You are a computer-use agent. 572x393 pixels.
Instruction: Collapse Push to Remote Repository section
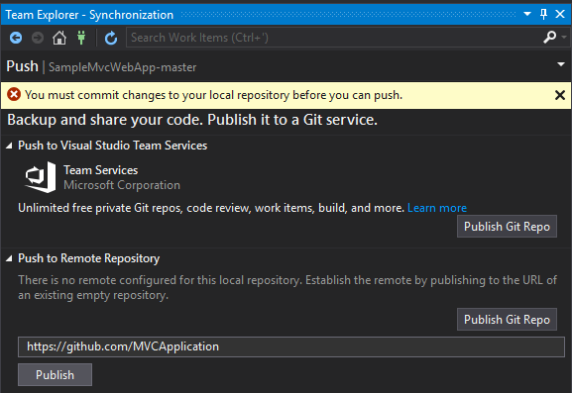tap(9, 258)
